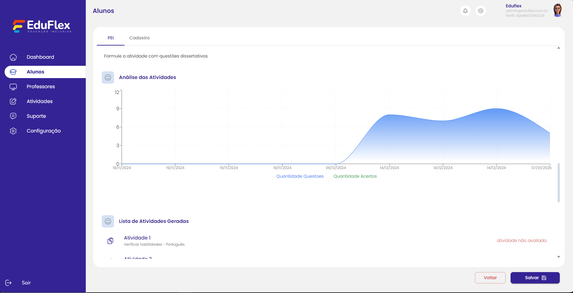Toggle the Quantidade Questoes legend series
The width and height of the screenshot is (573, 293).
click(300, 176)
